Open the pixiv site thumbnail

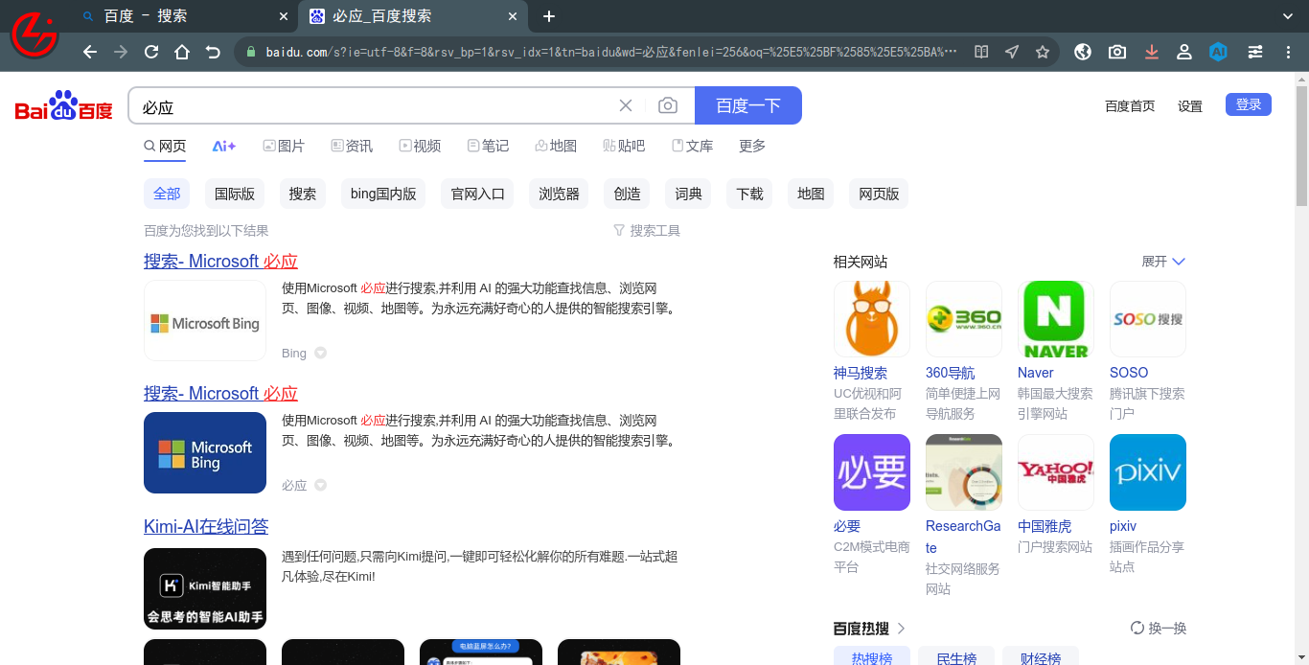(x=1147, y=472)
